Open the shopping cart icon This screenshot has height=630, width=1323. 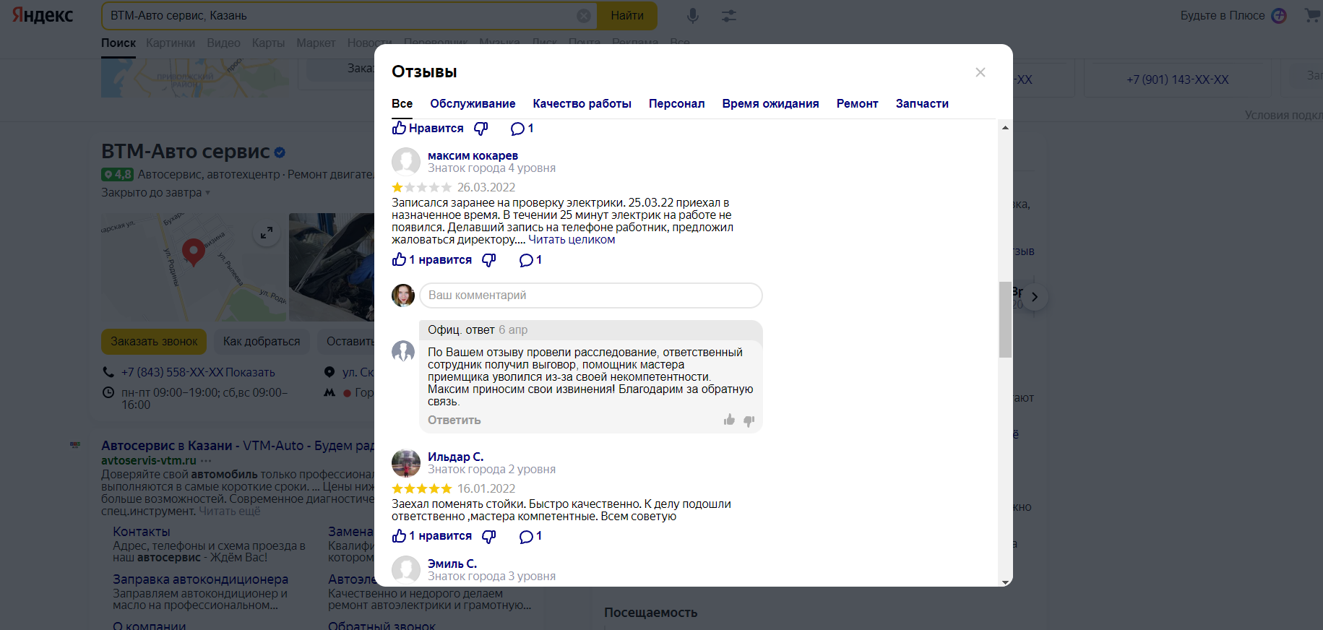tap(1312, 15)
